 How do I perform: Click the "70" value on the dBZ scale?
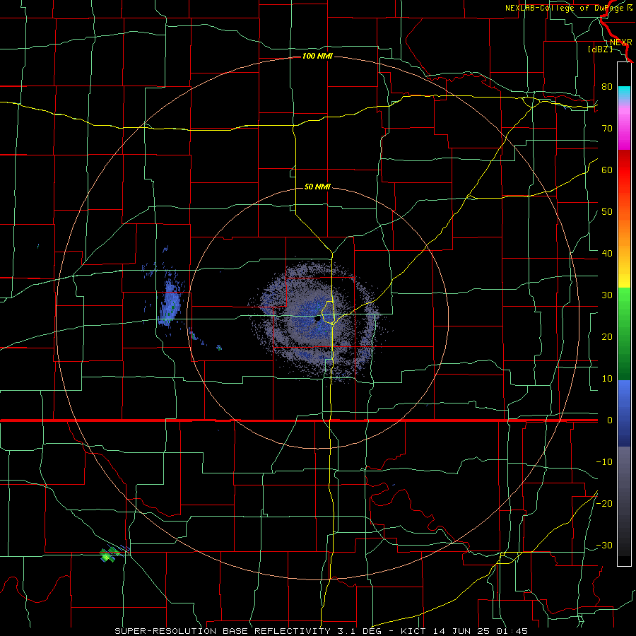[x=607, y=128]
